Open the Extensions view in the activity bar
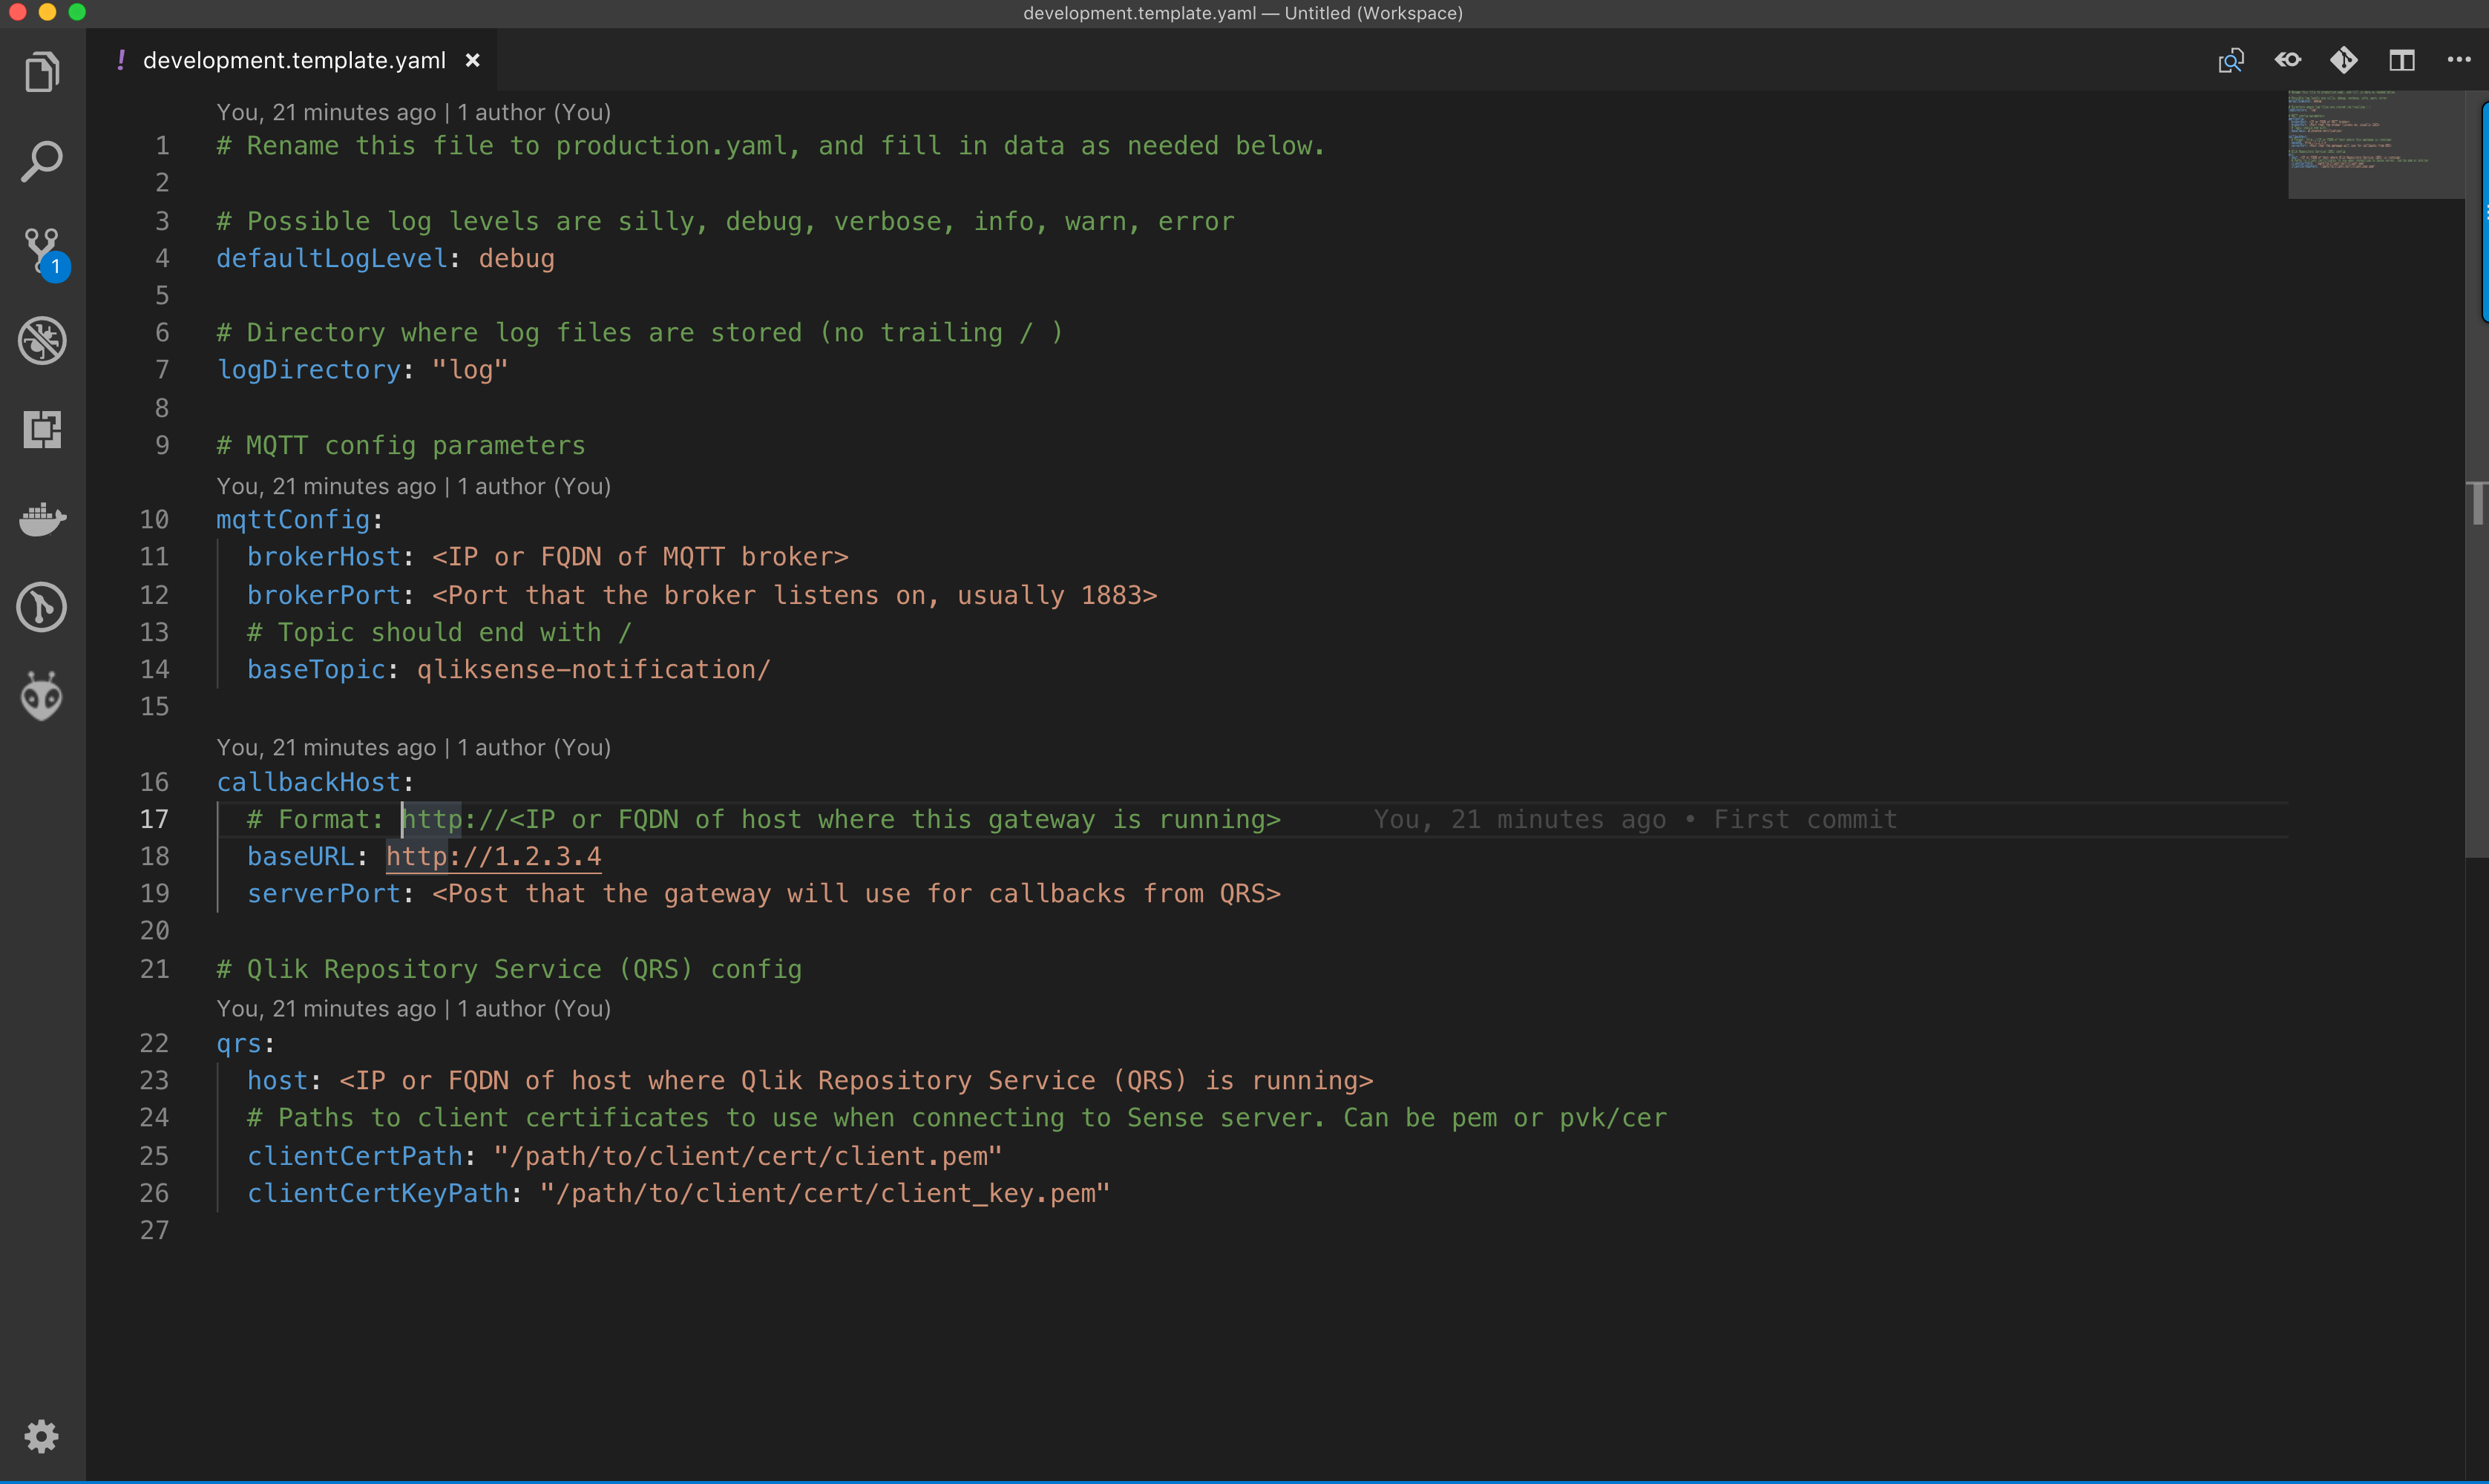 (42, 430)
